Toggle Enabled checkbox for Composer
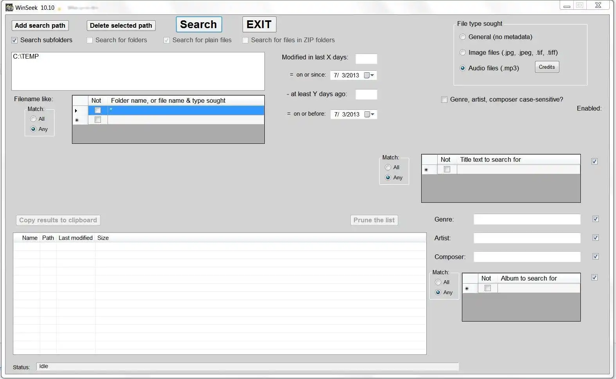The image size is (616, 379). (x=596, y=256)
